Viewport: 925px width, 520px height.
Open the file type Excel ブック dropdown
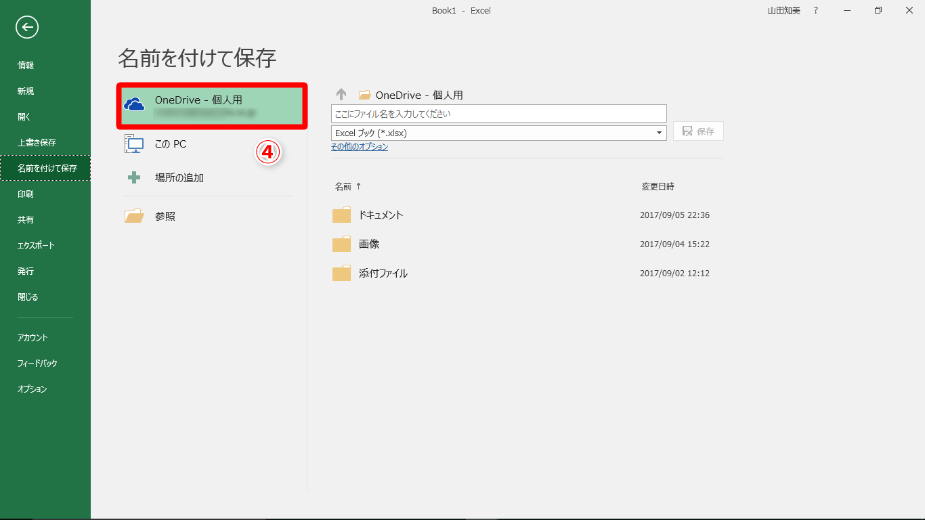[x=499, y=133]
